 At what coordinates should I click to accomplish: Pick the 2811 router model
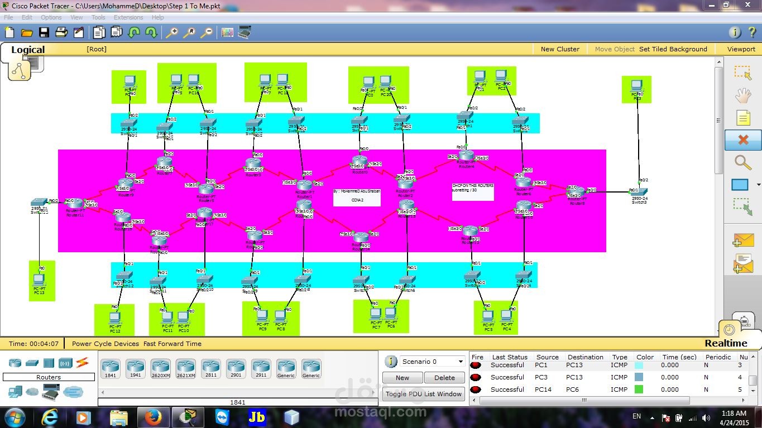pyautogui.click(x=211, y=368)
